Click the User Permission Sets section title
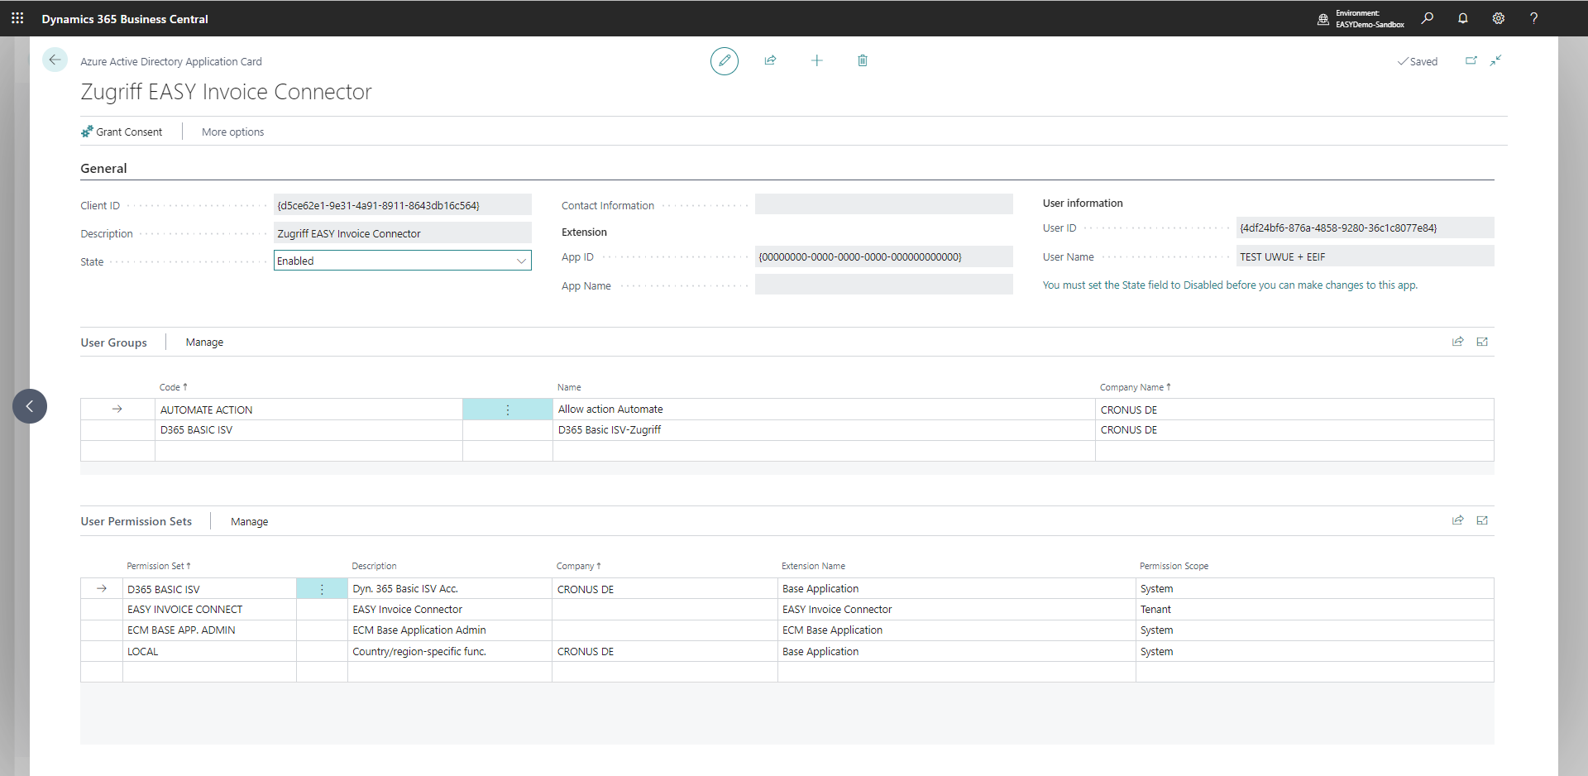 pyautogui.click(x=136, y=521)
